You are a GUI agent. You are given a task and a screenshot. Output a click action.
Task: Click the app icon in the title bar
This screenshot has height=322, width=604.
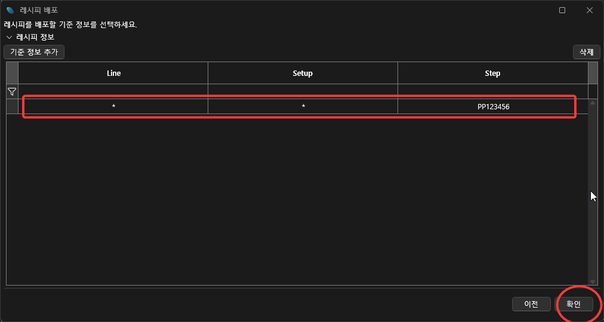click(x=10, y=10)
